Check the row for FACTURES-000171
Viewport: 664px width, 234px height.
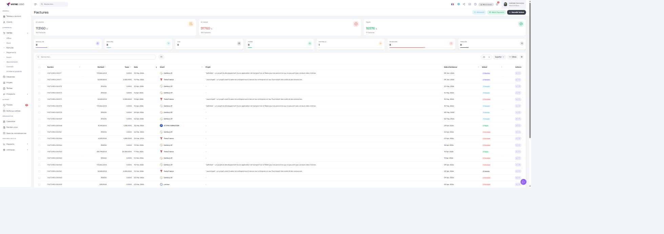pyautogui.click(x=39, y=99)
